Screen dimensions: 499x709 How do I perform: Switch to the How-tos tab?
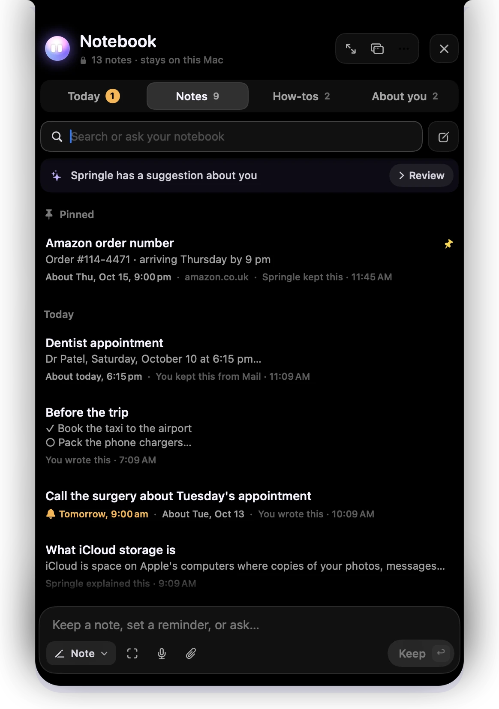(x=301, y=96)
